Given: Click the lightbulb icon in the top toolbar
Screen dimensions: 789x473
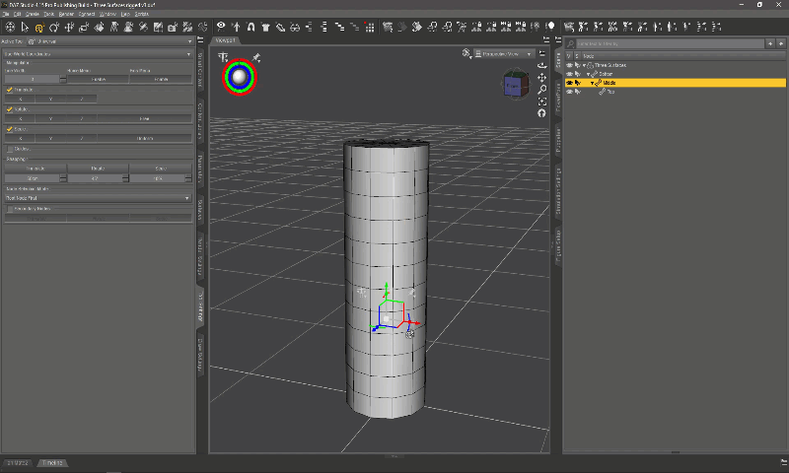Looking at the screenshot, I should (x=550, y=27).
